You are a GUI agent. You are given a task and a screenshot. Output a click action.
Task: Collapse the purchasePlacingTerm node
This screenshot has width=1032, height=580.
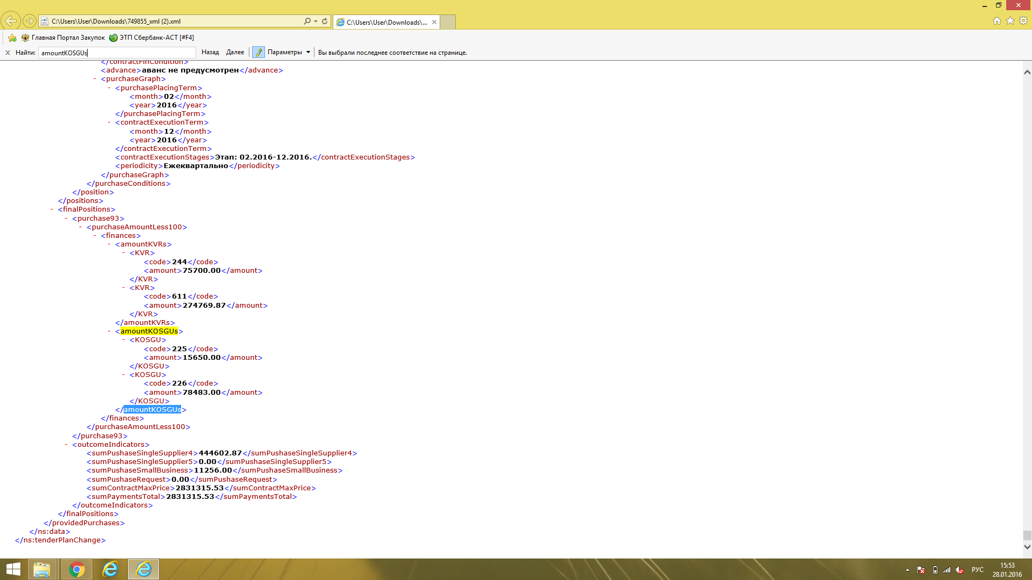click(x=109, y=88)
